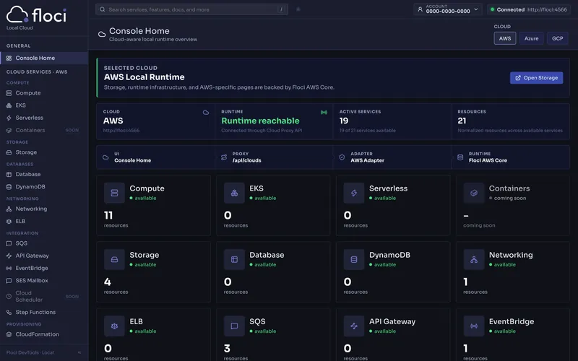Click the cloud icon in the AWS tile
Screen dimensions: 578x361
coord(206,113)
